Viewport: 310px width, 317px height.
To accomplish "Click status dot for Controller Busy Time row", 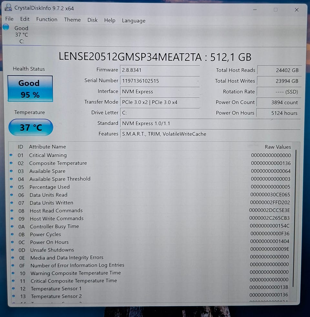I will click(x=12, y=226).
